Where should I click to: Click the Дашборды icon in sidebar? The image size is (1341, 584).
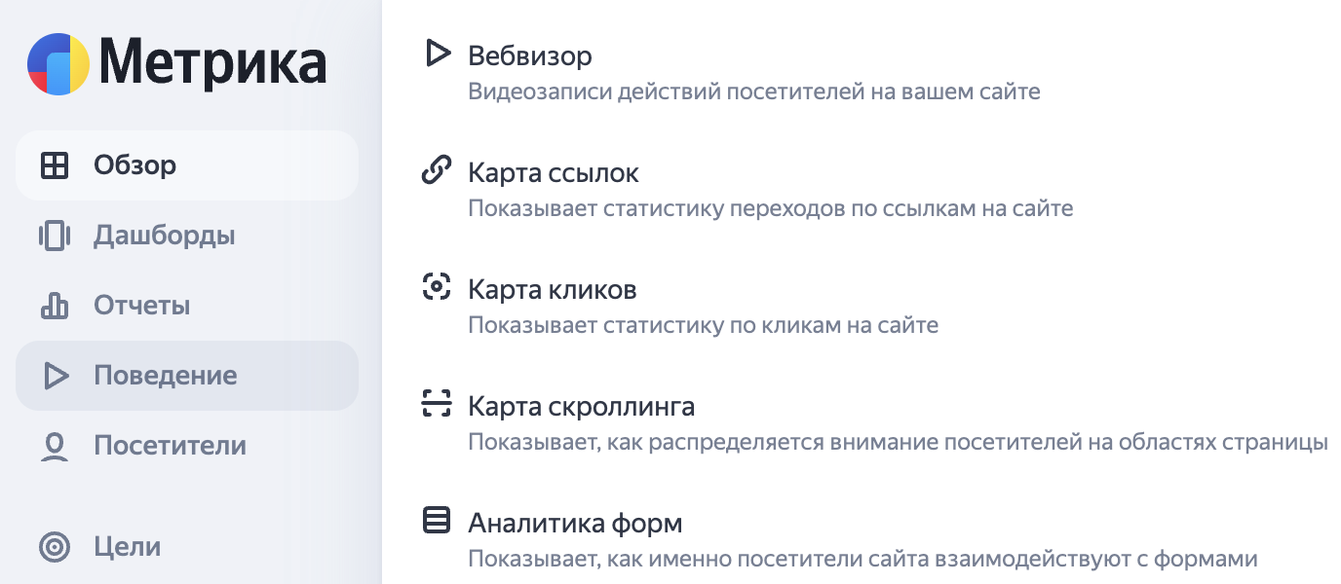[55, 236]
